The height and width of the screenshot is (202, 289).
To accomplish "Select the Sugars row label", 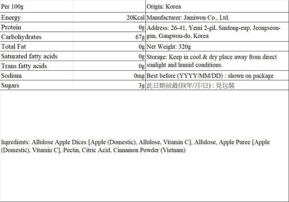I will pyautogui.click(x=10, y=86).
